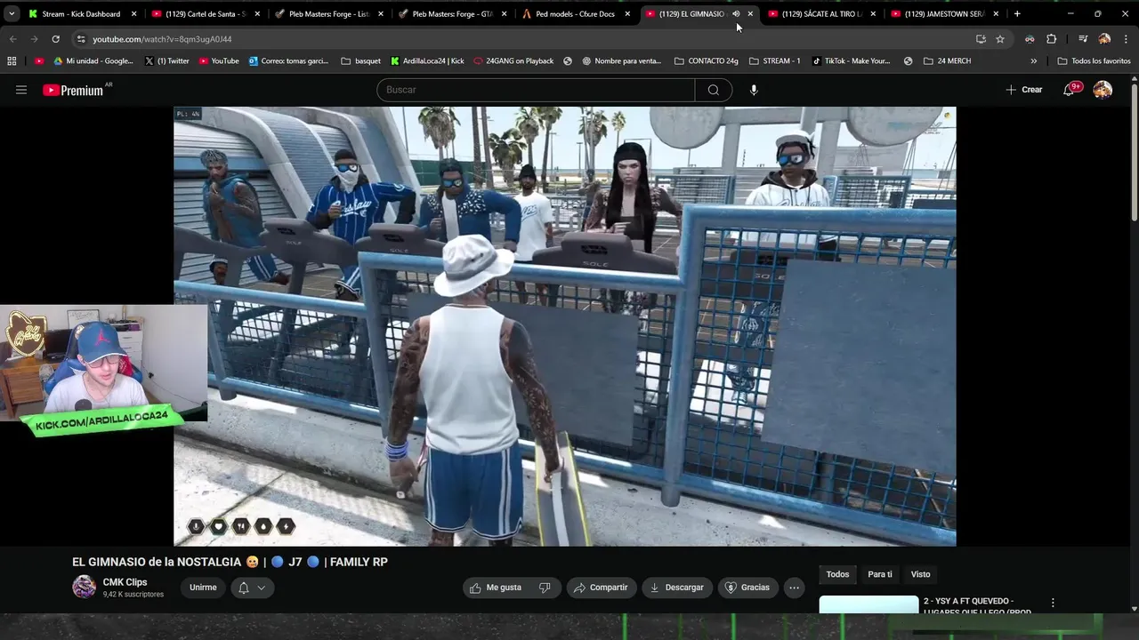The width and height of the screenshot is (1139, 640).
Task: Send Gracias super thanks
Action: (747, 588)
